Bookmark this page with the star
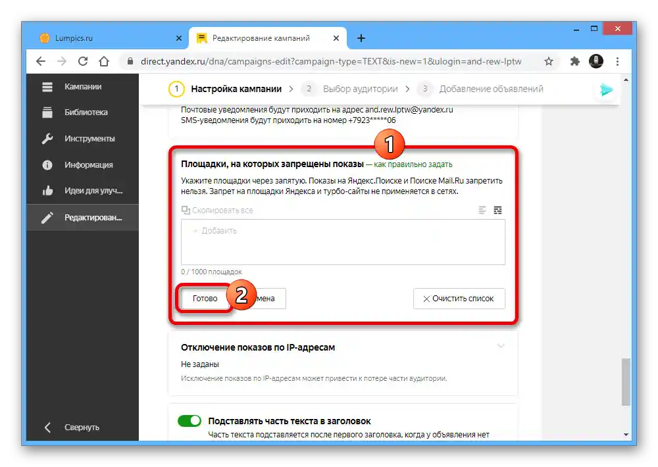Viewport: 658px width, 467px height. [549, 61]
